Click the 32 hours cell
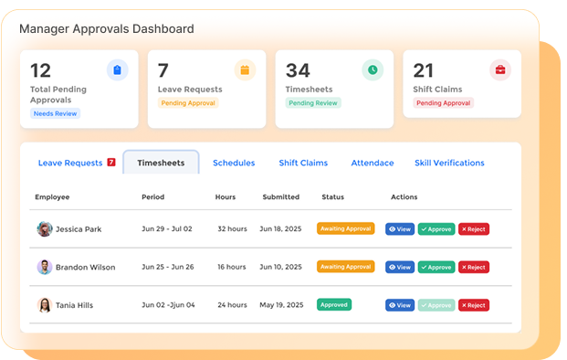This screenshot has width=567, height=360. click(232, 228)
